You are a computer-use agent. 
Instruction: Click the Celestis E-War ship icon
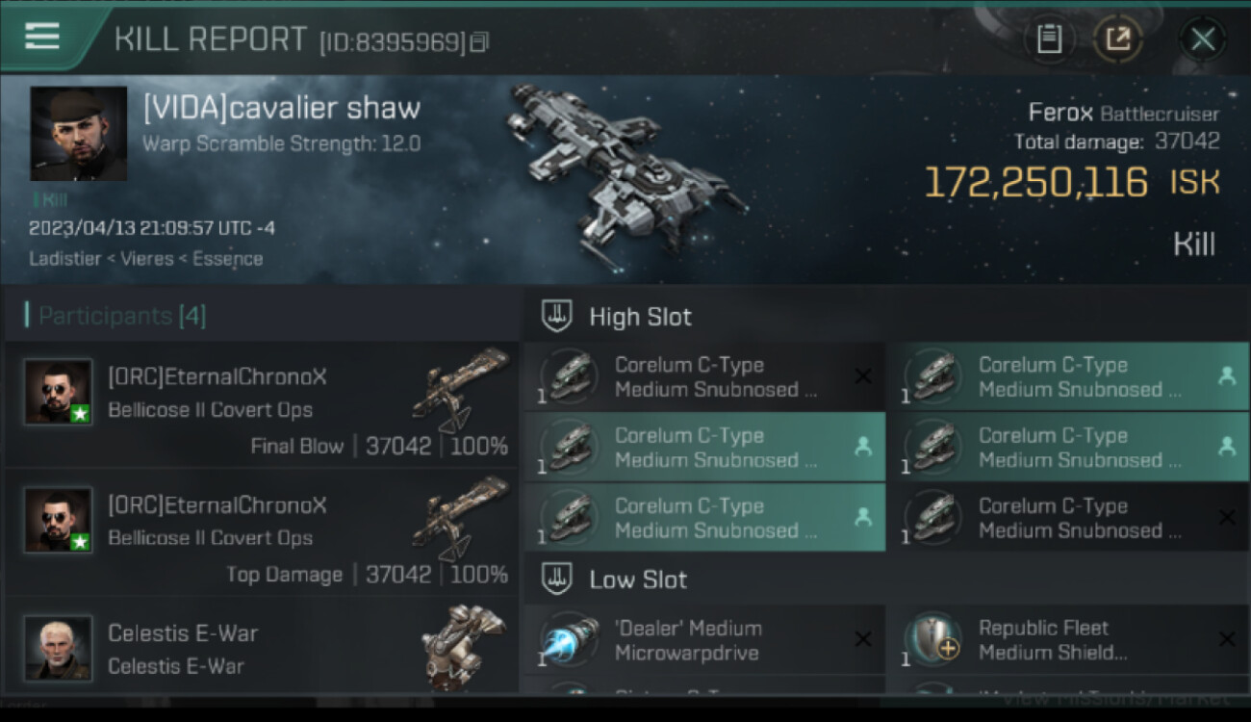463,646
